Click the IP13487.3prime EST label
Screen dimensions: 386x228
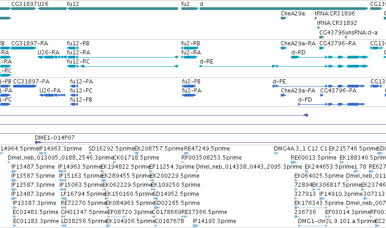(33, 194)
